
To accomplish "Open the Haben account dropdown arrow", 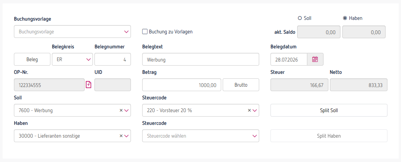I will click(126, 136).
